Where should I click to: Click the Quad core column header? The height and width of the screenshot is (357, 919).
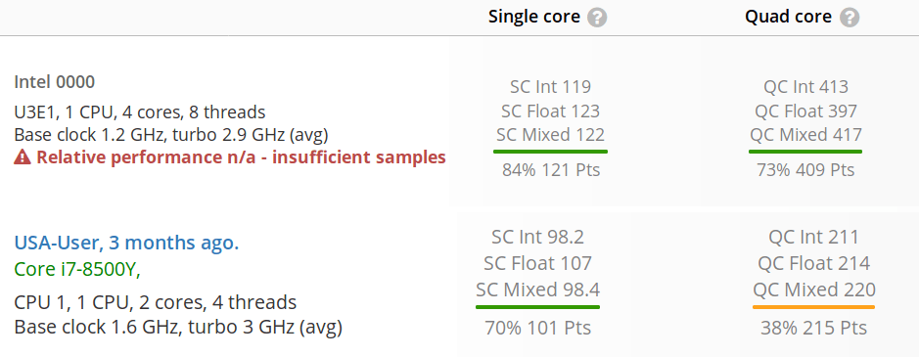[788, 17]
